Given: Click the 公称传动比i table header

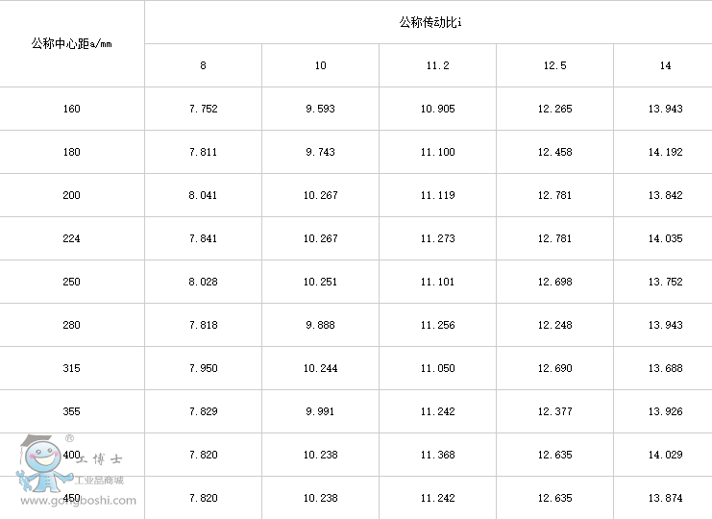Looking at the screenshot, I should 429,22.
